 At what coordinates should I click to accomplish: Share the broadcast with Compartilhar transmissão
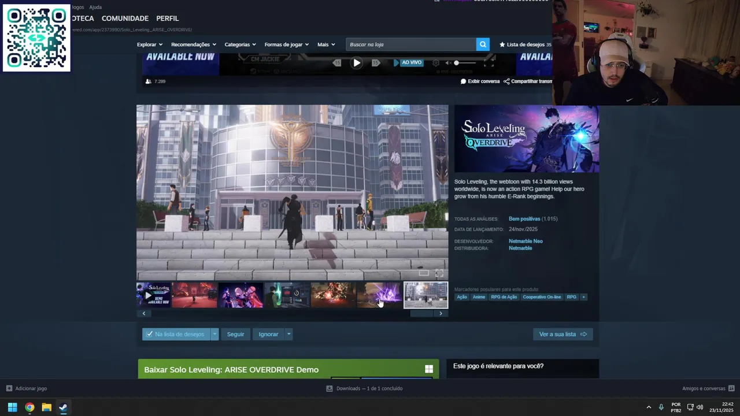528,81
